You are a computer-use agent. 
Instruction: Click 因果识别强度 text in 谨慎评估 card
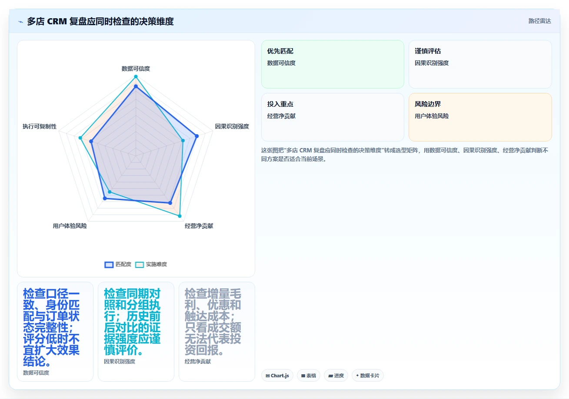432,63
